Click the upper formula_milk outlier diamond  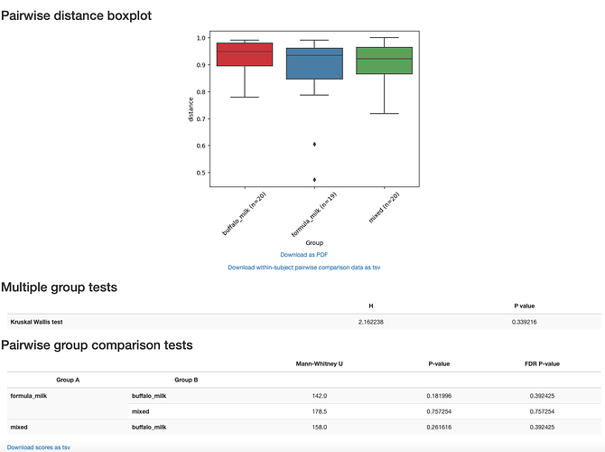pos(314,145)
